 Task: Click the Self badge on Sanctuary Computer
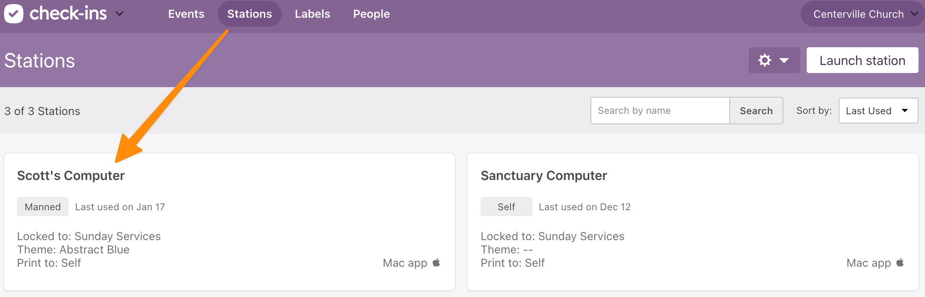coord(506,207)
